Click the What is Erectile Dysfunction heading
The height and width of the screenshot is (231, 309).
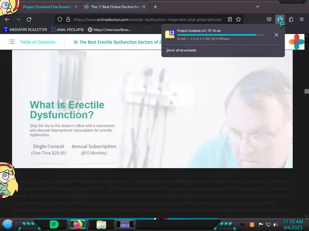click(x=67, y=110)
